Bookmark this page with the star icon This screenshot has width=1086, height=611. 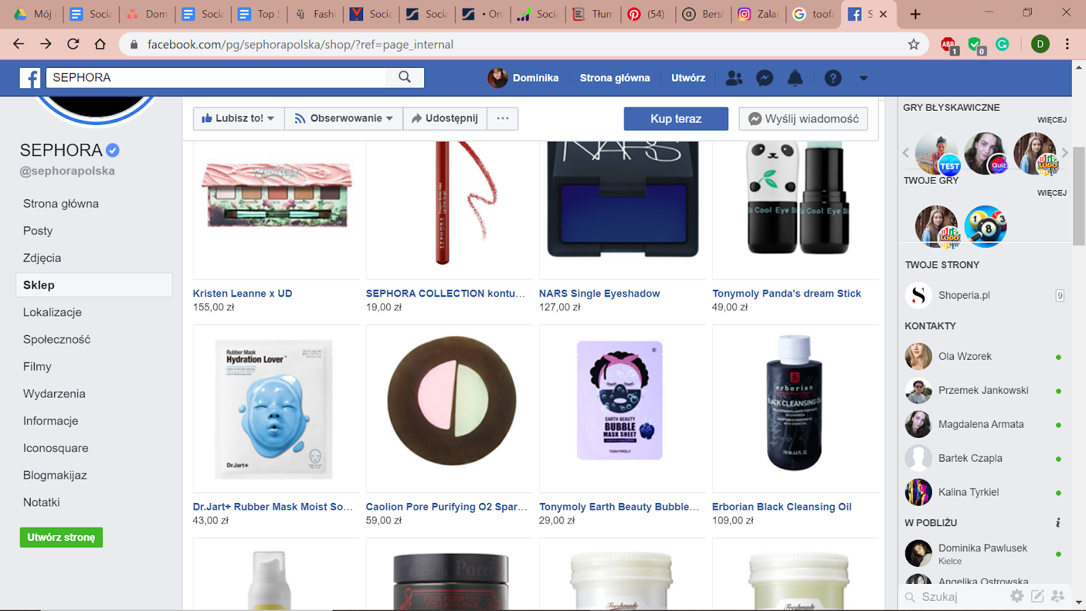coord(914,44)
